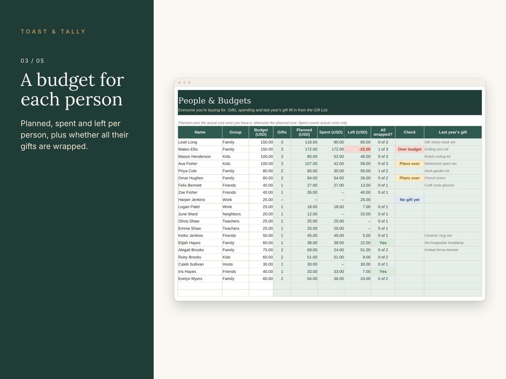Click the "Name" column header
The image size is (506, 379).
click(x=200, y=132)
